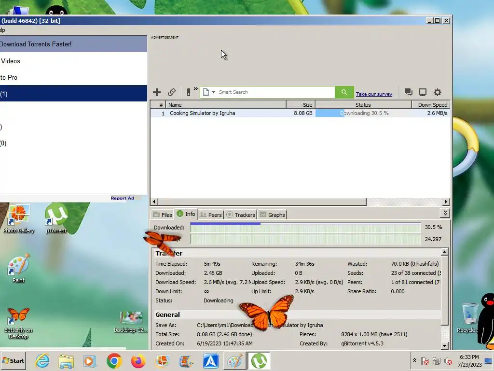Switch to the Graphs tab
The width and height of the screenshot is (494, 371).
click(x=272, y=215)
